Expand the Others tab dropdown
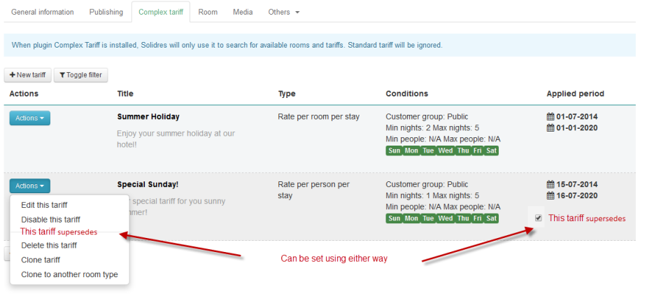647x294 pixels. tap(284, 13)
